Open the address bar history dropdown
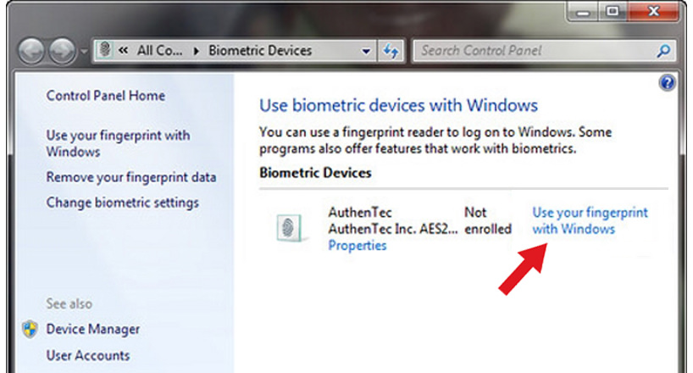This screenshot has width=693, height=373. [366, 51]
